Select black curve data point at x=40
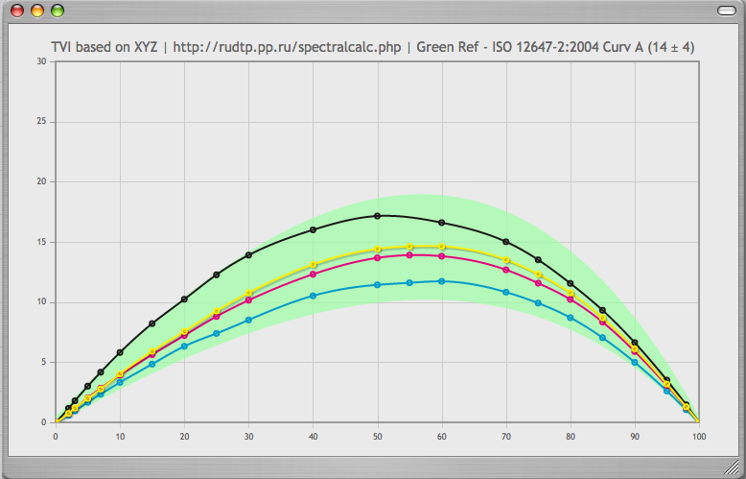This screenshot has width=746, height=479. point(313,229)
